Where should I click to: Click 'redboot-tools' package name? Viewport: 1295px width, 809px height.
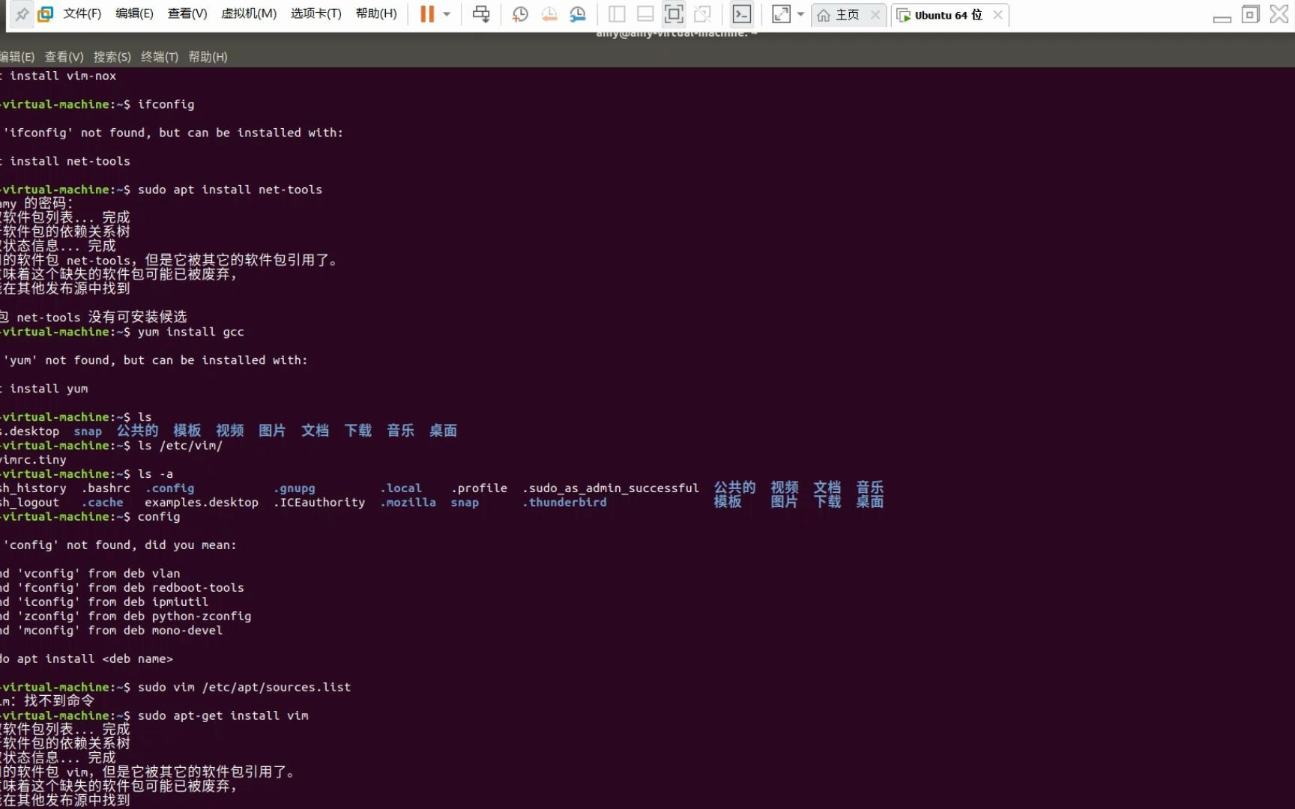coord(198,588)
